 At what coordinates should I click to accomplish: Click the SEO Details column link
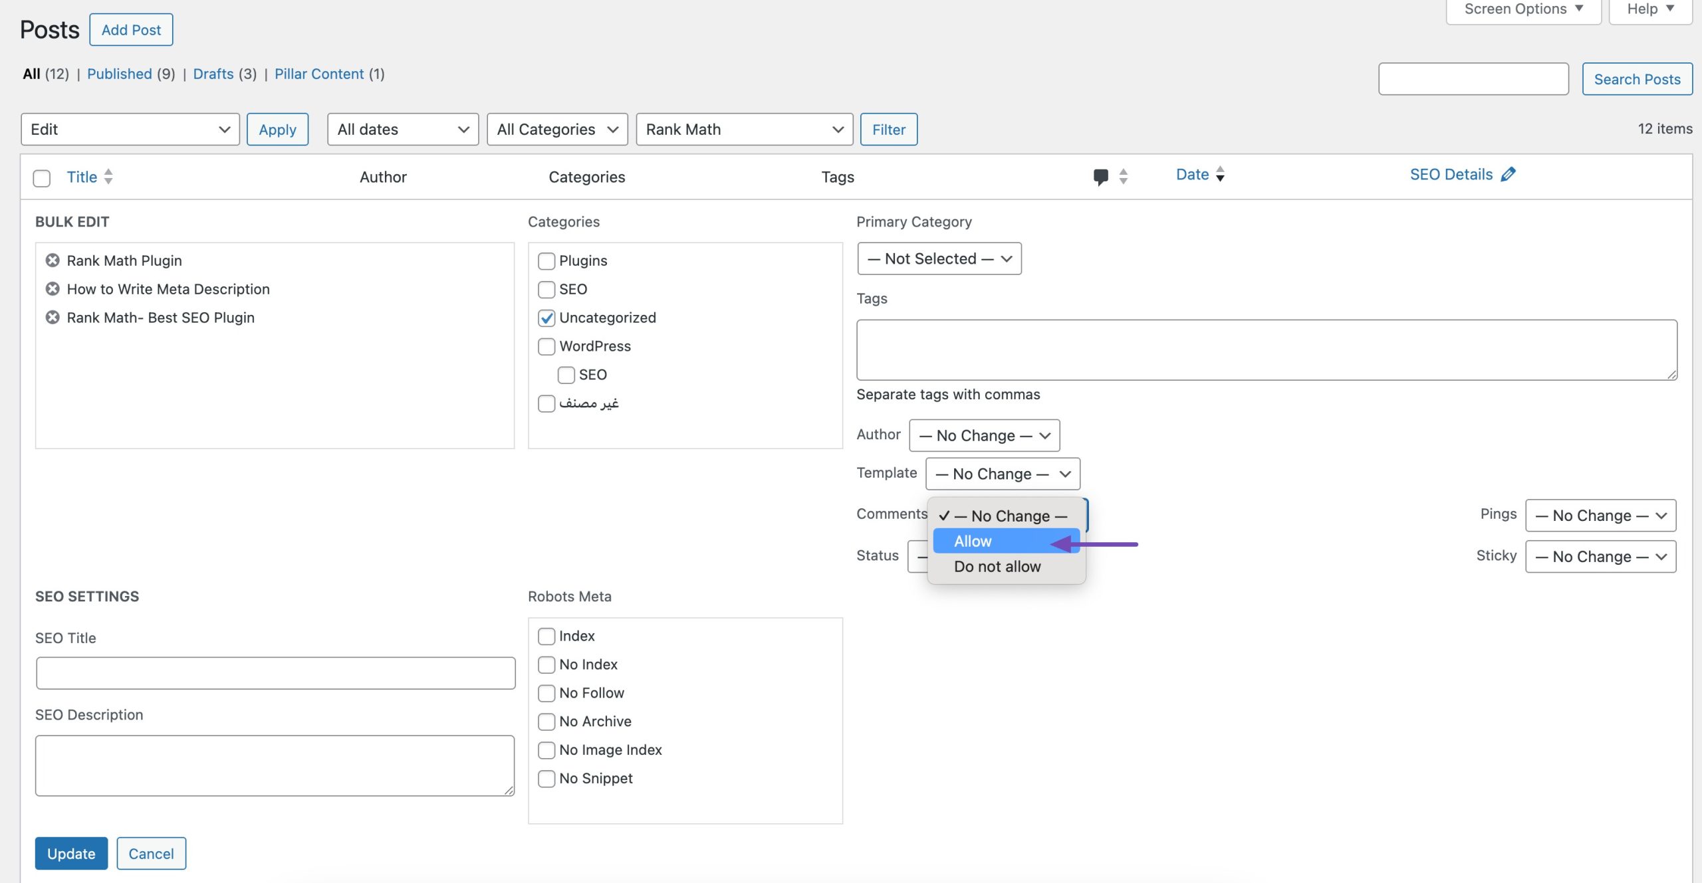[1451, 174]
